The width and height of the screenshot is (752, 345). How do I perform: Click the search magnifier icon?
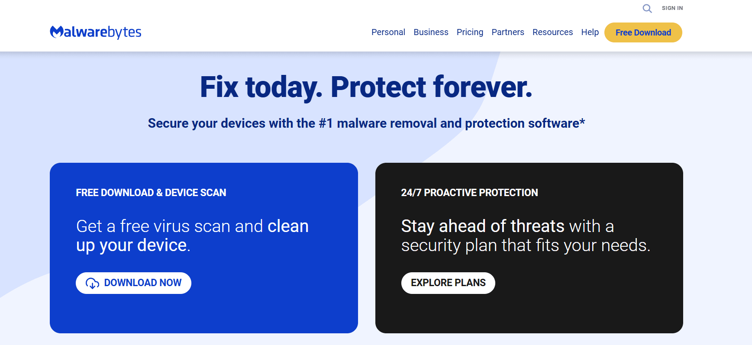(647, 8)
